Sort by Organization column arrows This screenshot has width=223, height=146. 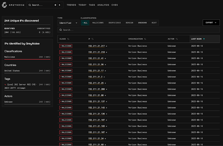[x=145, y=39]
